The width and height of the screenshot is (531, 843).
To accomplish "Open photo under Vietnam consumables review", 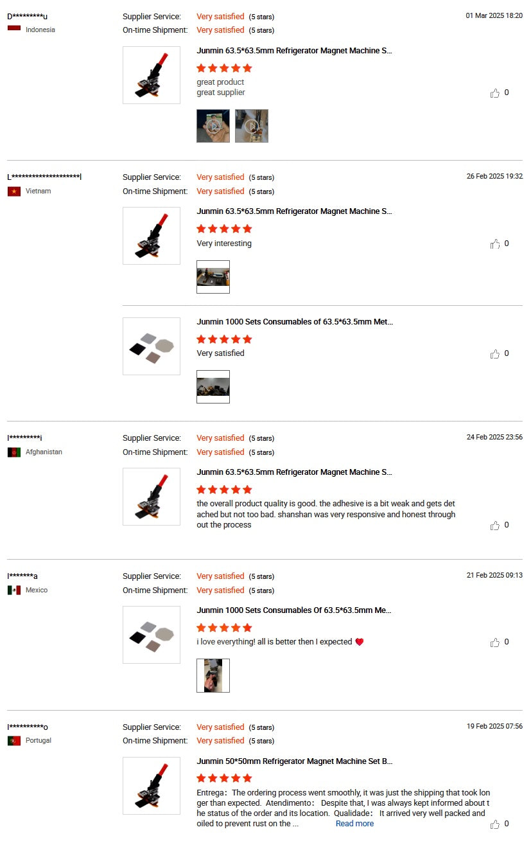I will 213,387.
